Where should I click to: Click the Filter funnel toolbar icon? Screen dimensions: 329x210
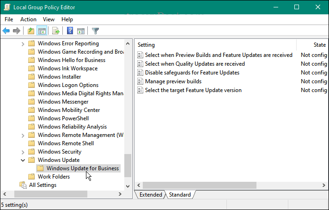pos(95,31)
